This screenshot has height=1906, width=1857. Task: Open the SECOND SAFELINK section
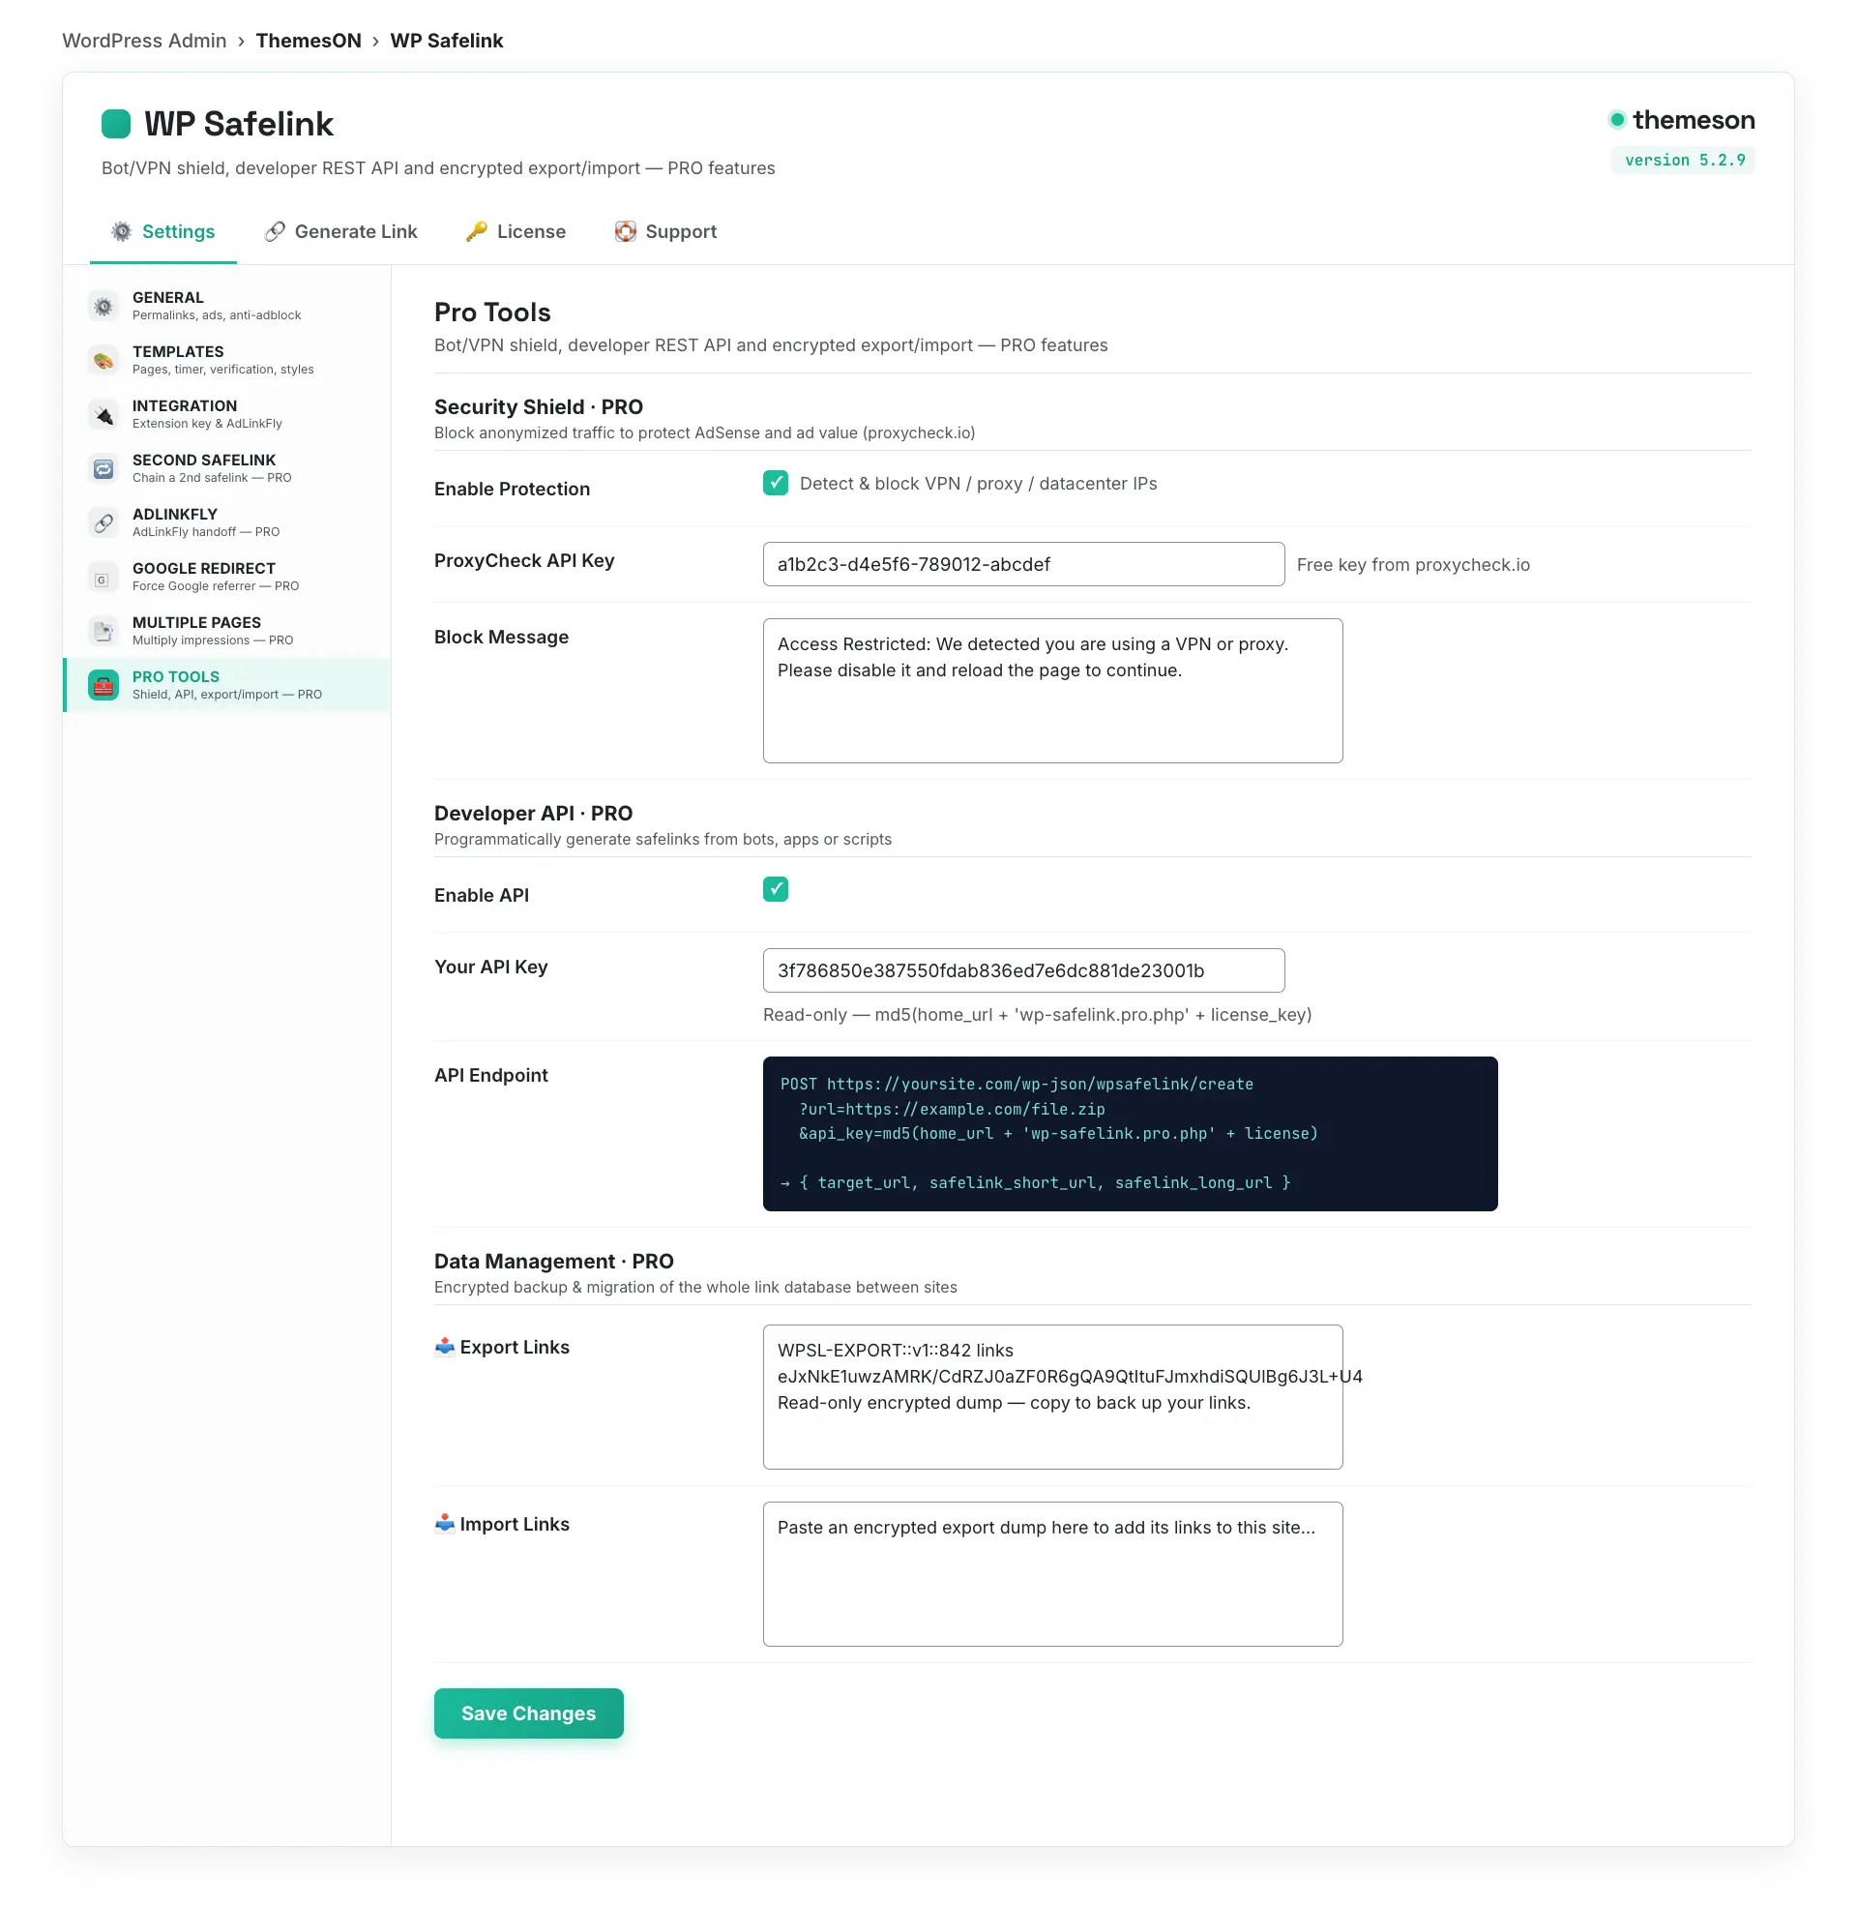point(227,468)
